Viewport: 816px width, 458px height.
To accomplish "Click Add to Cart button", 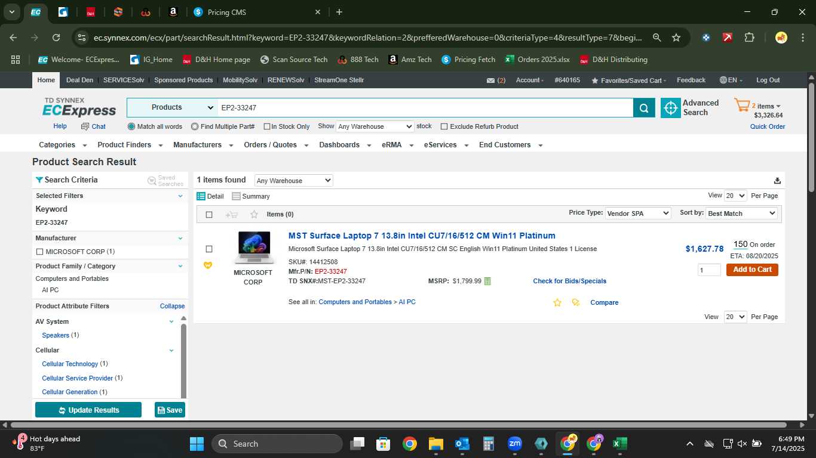I will [x=752, y=270].
